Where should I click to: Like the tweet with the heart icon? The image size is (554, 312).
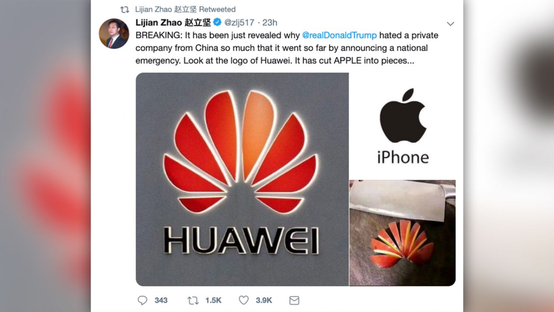point(244,300)
